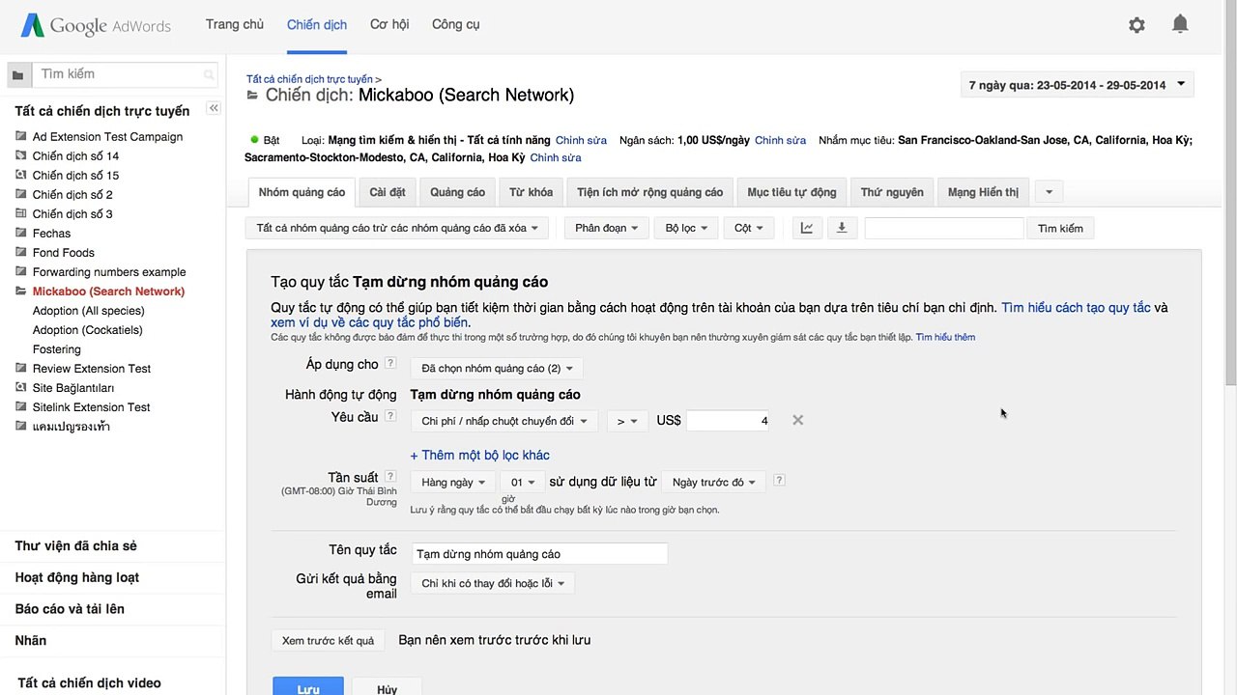Click the Hủy button
The image size is (1237, 695).
tap(388, 687)
